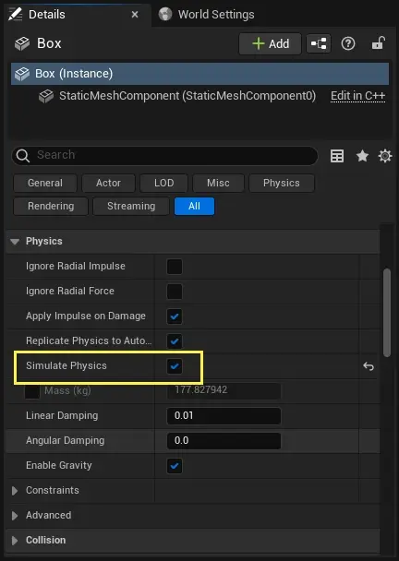This screenshot has height=561, width=399.
Task: Open the Edit in C++ link
Action: point(357,96)
